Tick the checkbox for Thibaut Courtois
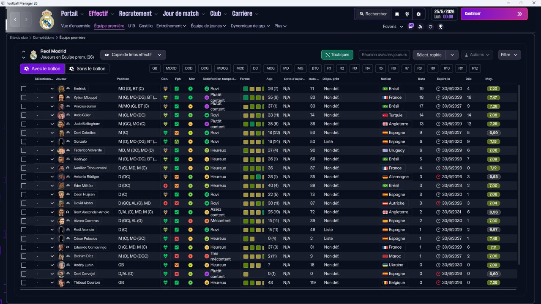 24,282
